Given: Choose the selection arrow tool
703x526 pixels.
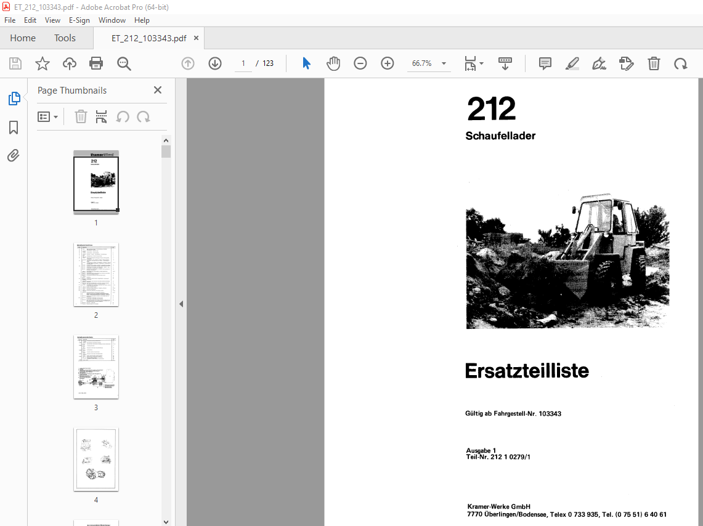Looking at the screenshot, I should coord(306,63).
